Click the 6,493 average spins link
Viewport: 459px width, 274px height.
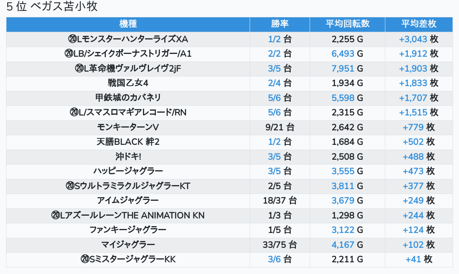coord(343,54)
